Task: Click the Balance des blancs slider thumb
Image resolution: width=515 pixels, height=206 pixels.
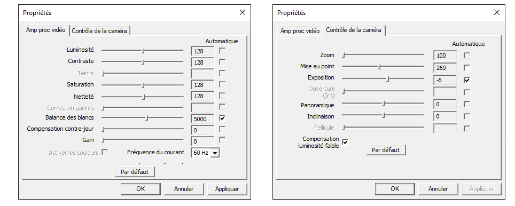Action: pyautogui.click(x=147, y=118)
